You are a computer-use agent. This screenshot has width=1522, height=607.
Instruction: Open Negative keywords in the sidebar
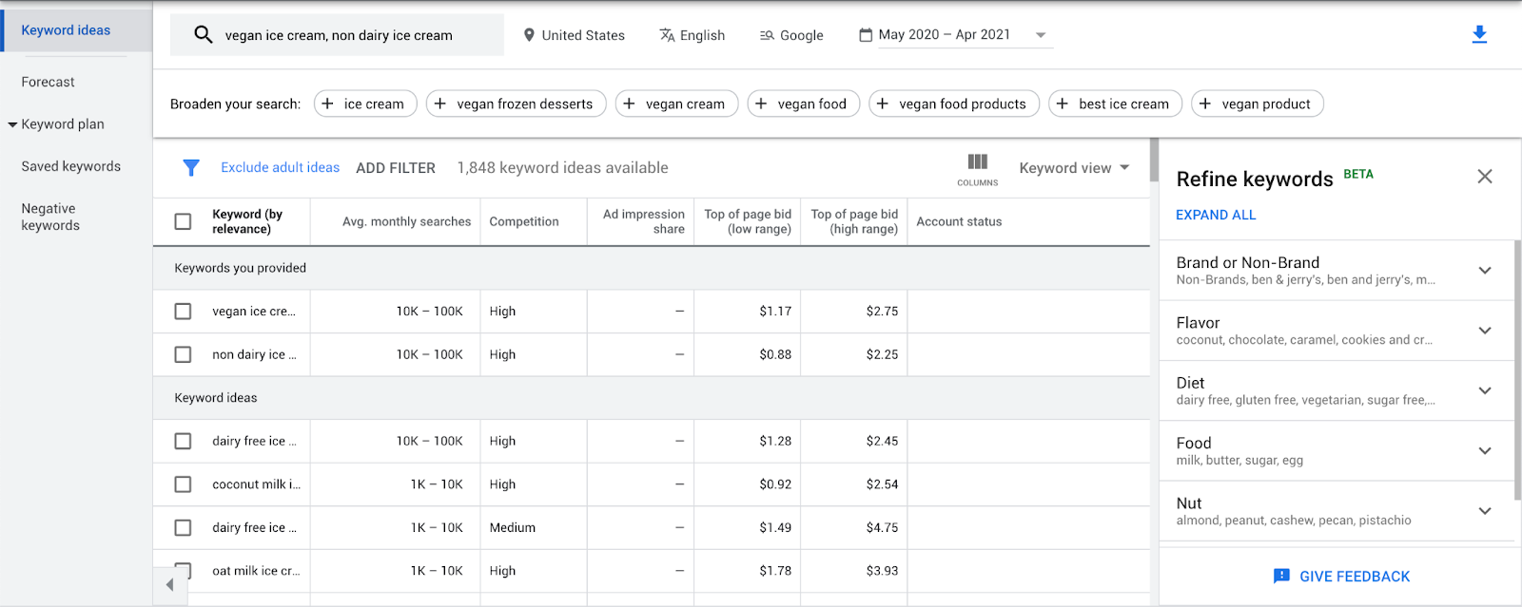click(x=50, y=217)
